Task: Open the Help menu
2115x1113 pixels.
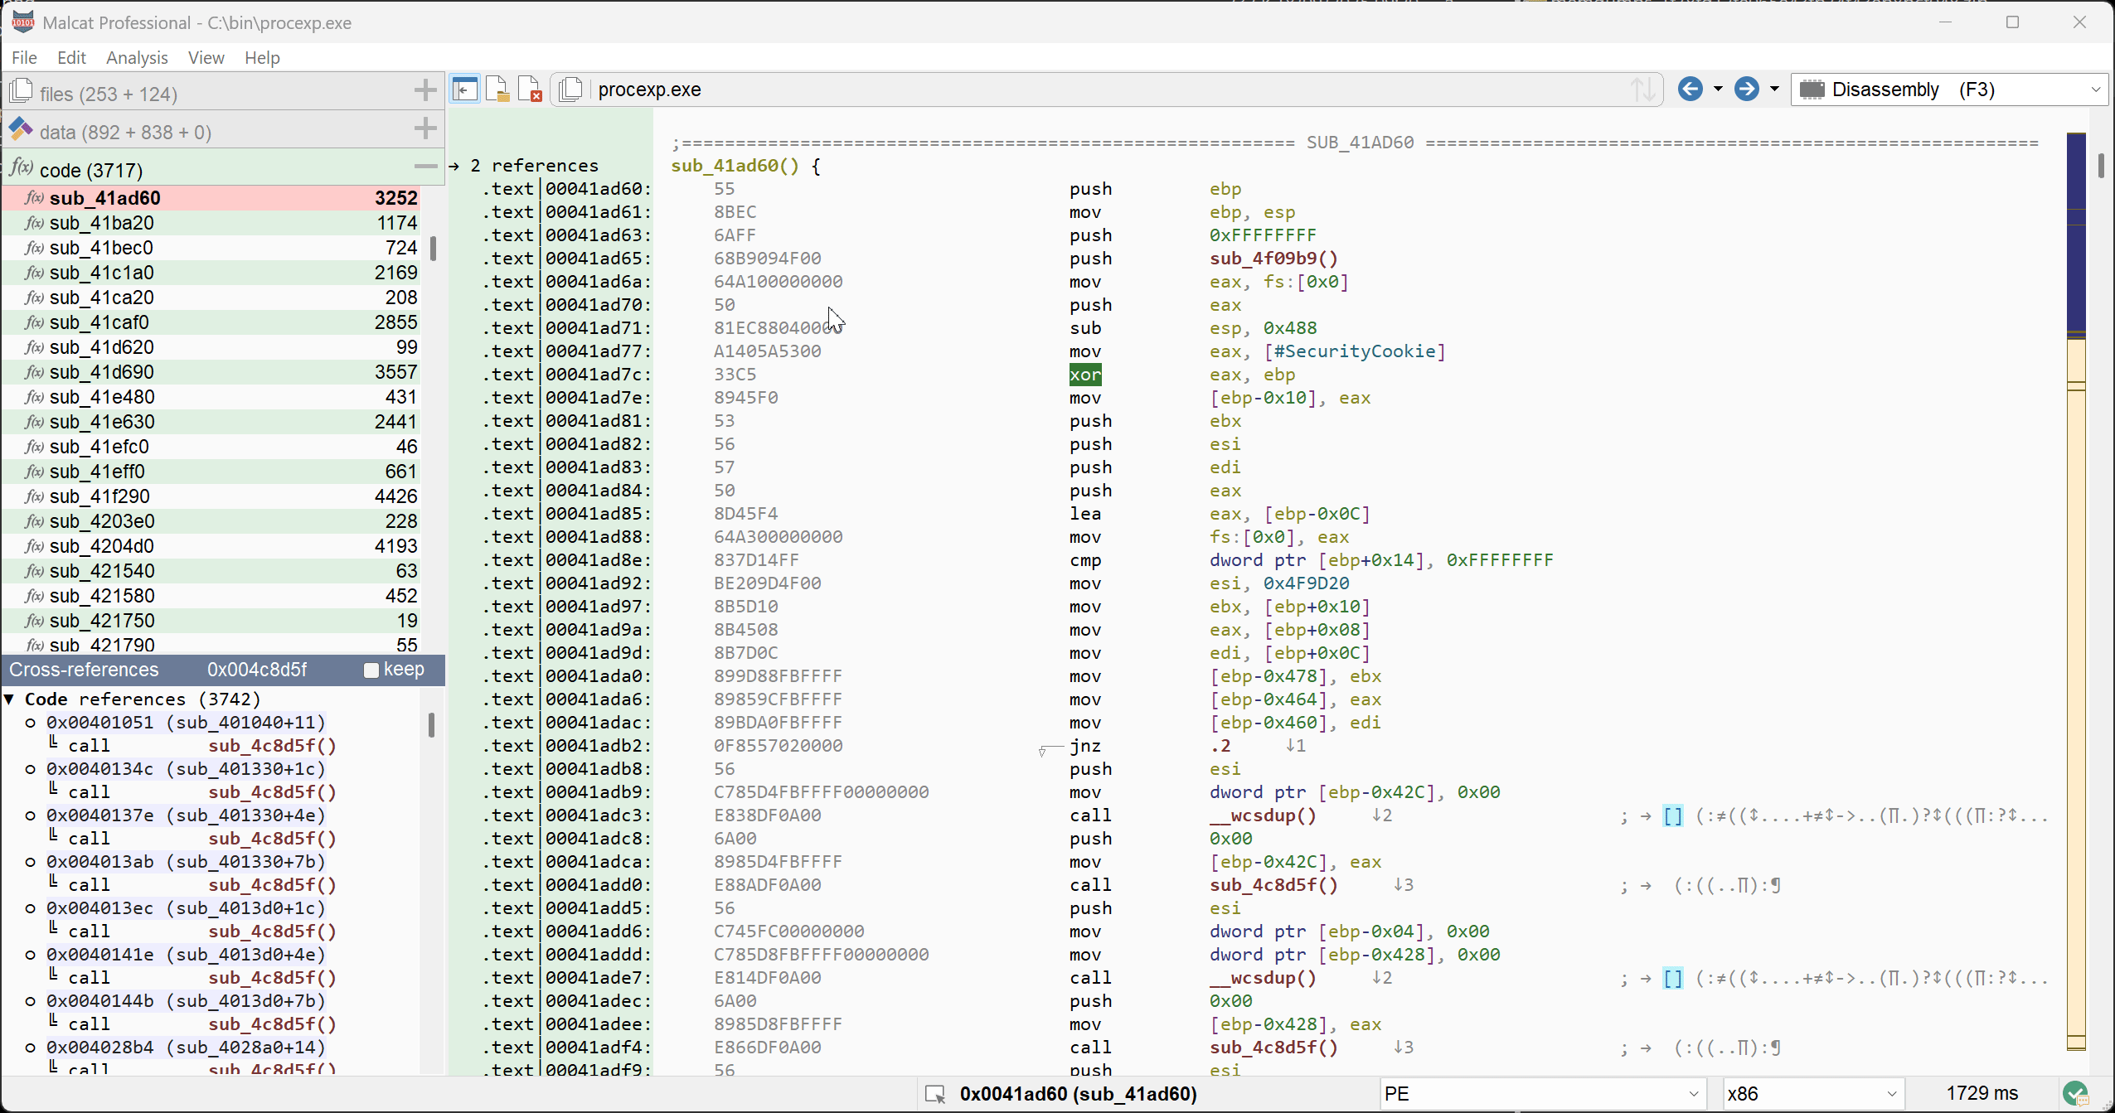Action: 262,57
